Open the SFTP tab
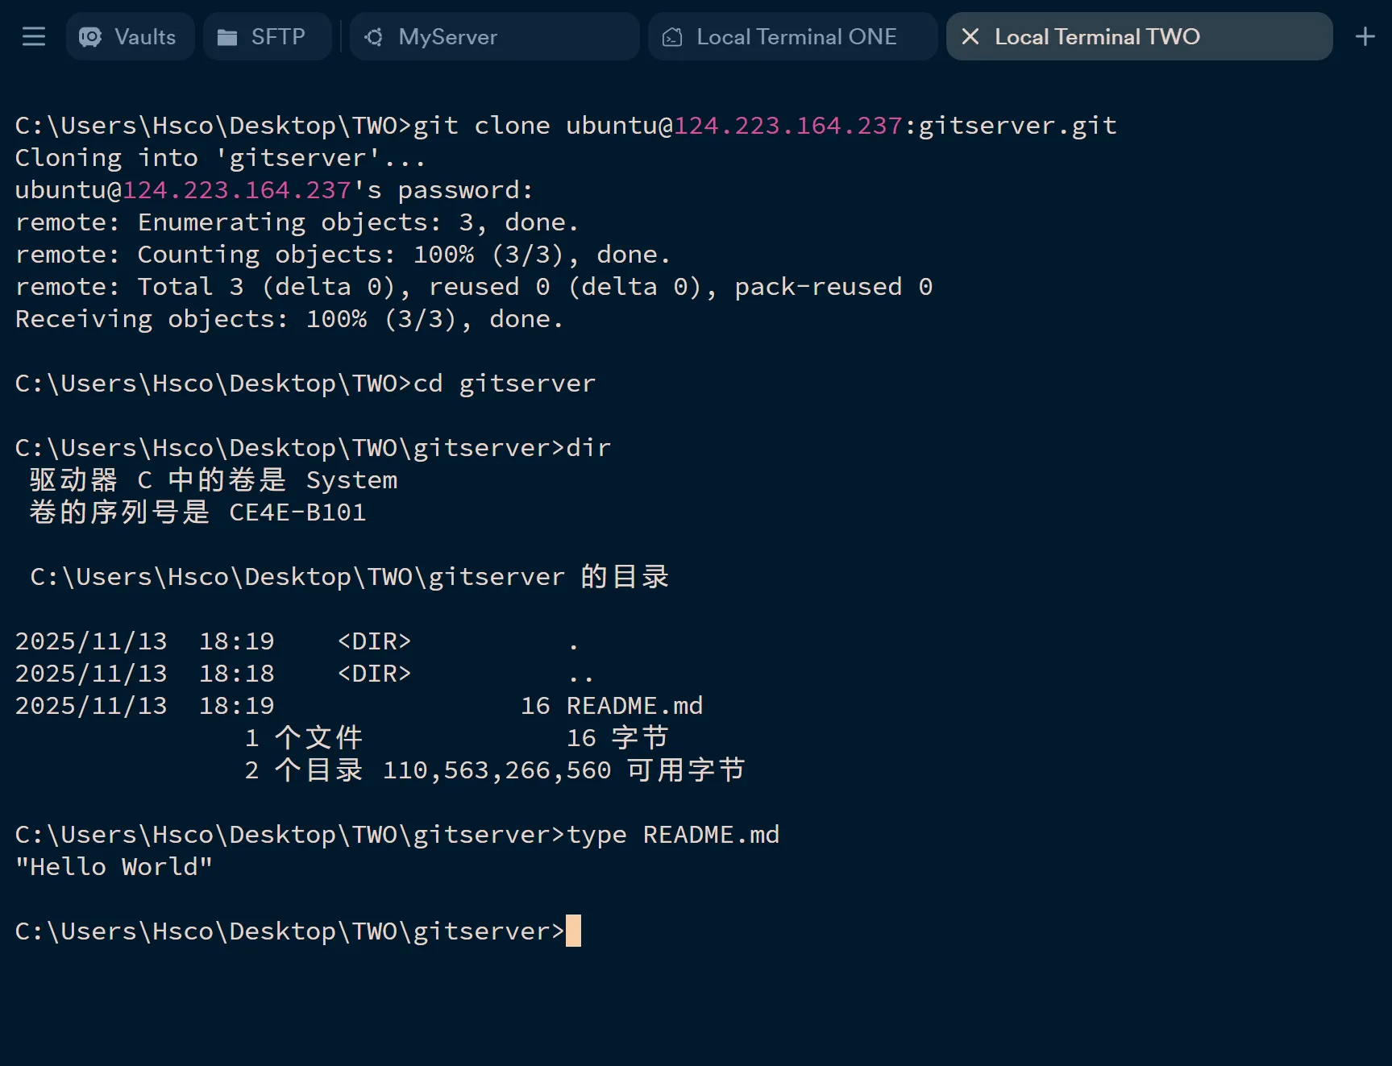This screenshot has height=1066, width=1392. tap(278, 37)
